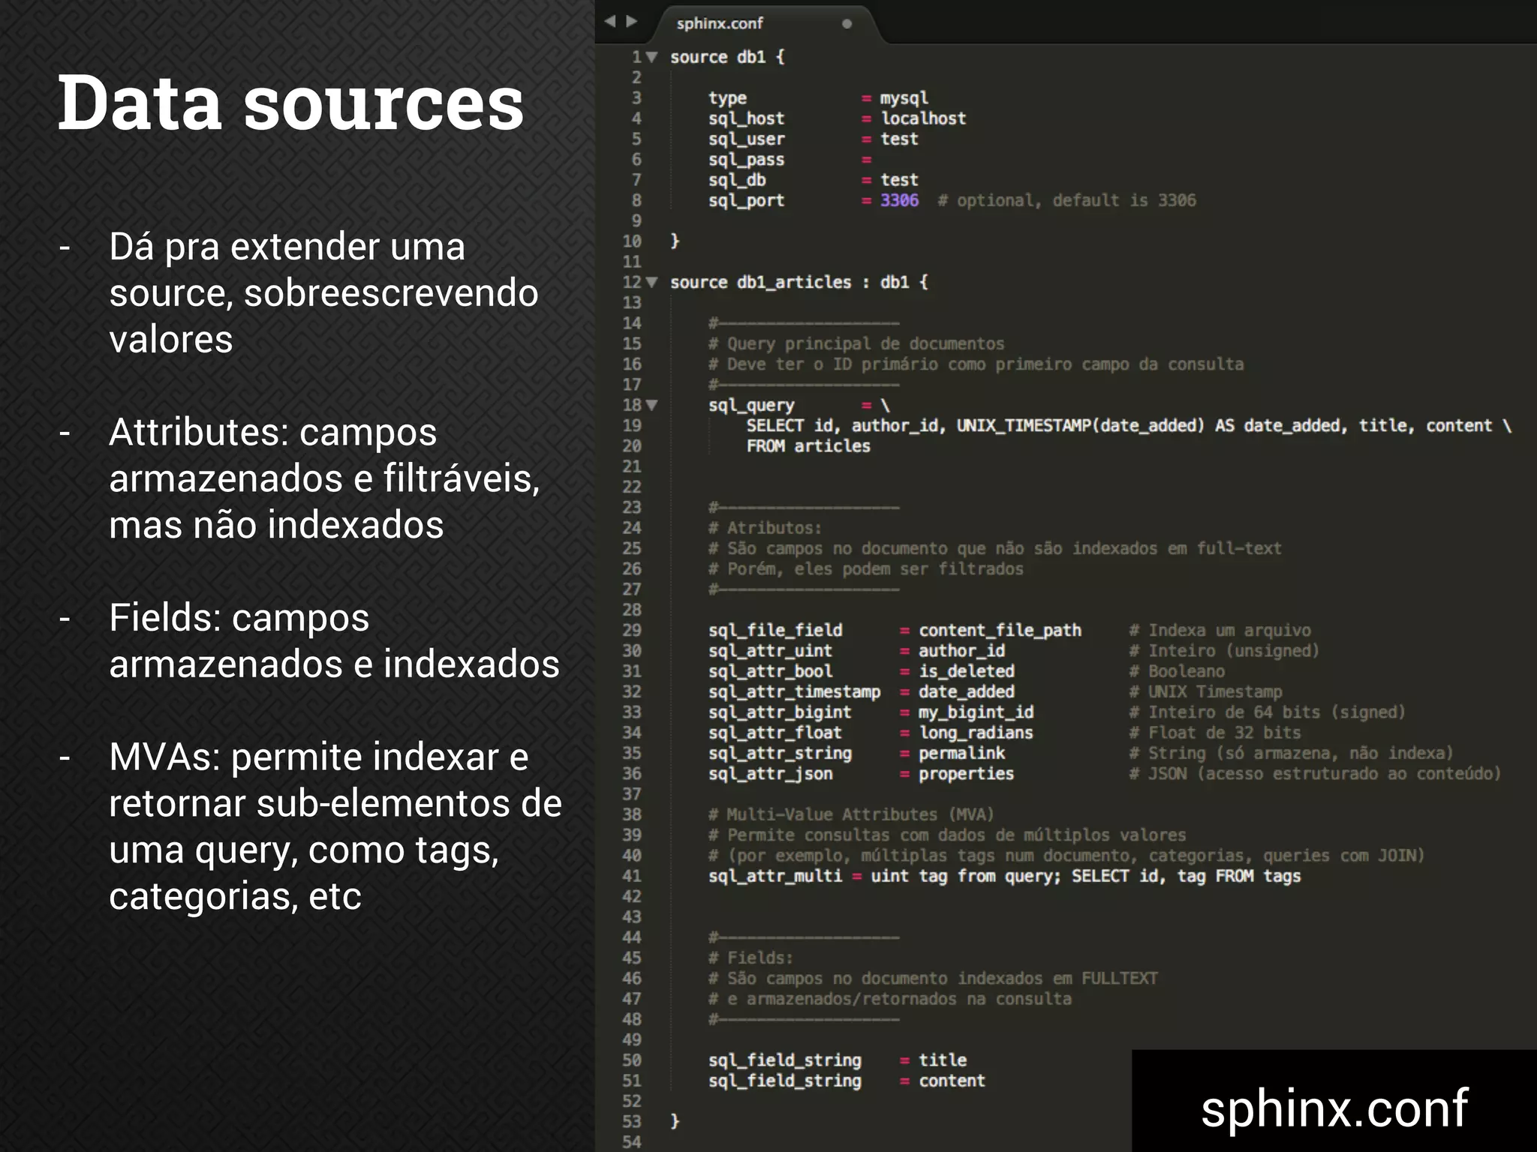Click the 'sql_attr_uint' key

coord(770,651)
